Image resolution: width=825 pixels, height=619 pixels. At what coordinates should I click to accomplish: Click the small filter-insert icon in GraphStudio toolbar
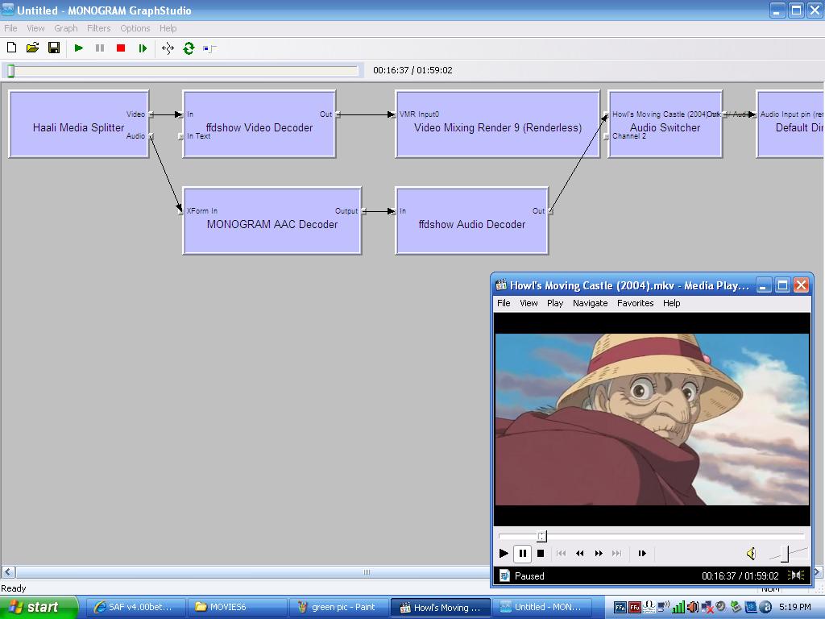(209, 49)
